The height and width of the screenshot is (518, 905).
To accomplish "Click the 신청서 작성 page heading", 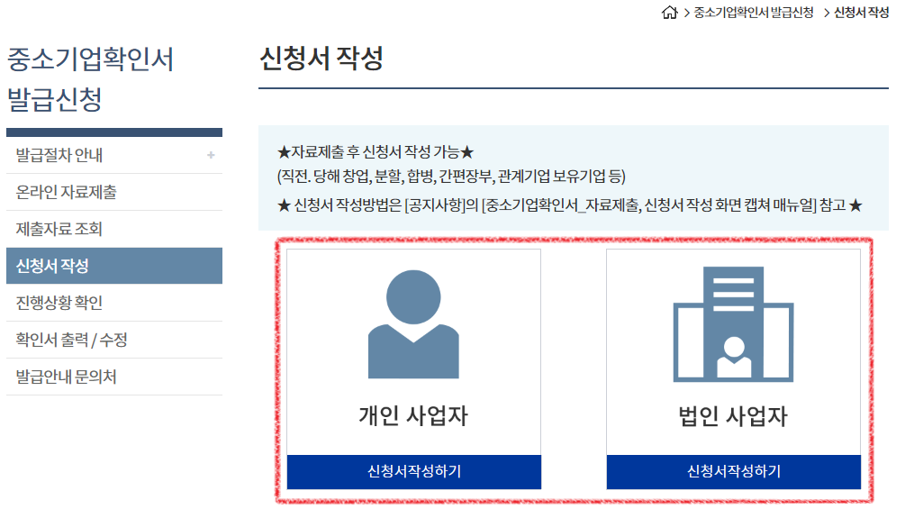I will (321, 59).
